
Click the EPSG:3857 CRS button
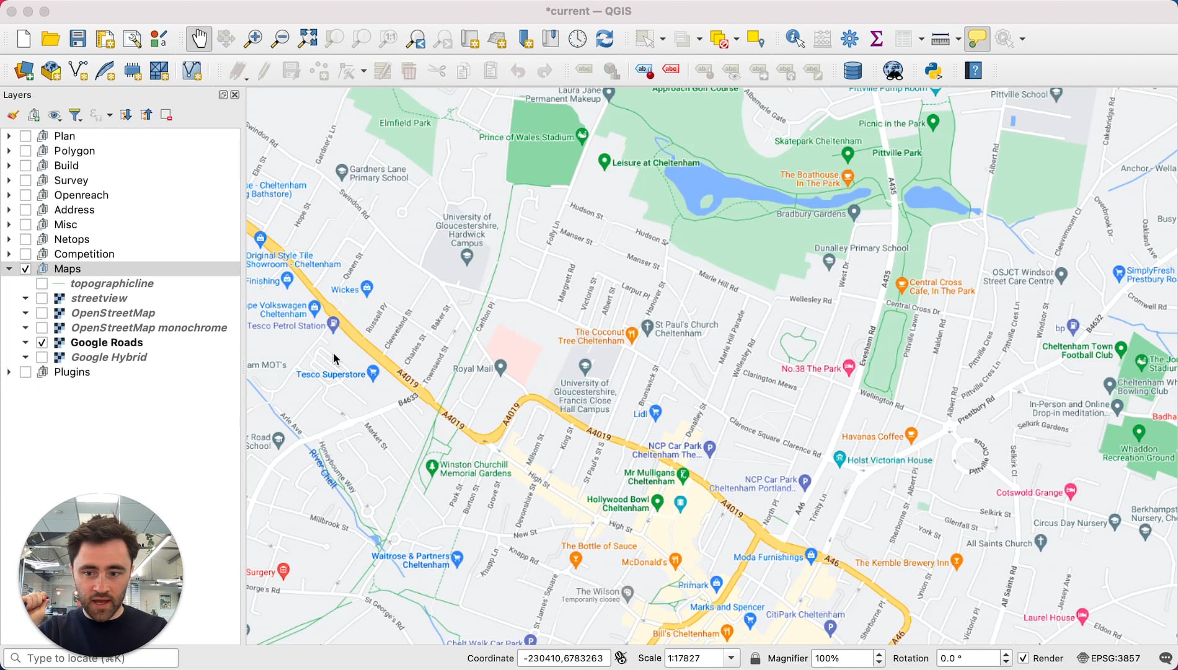tap(1108, 658)
